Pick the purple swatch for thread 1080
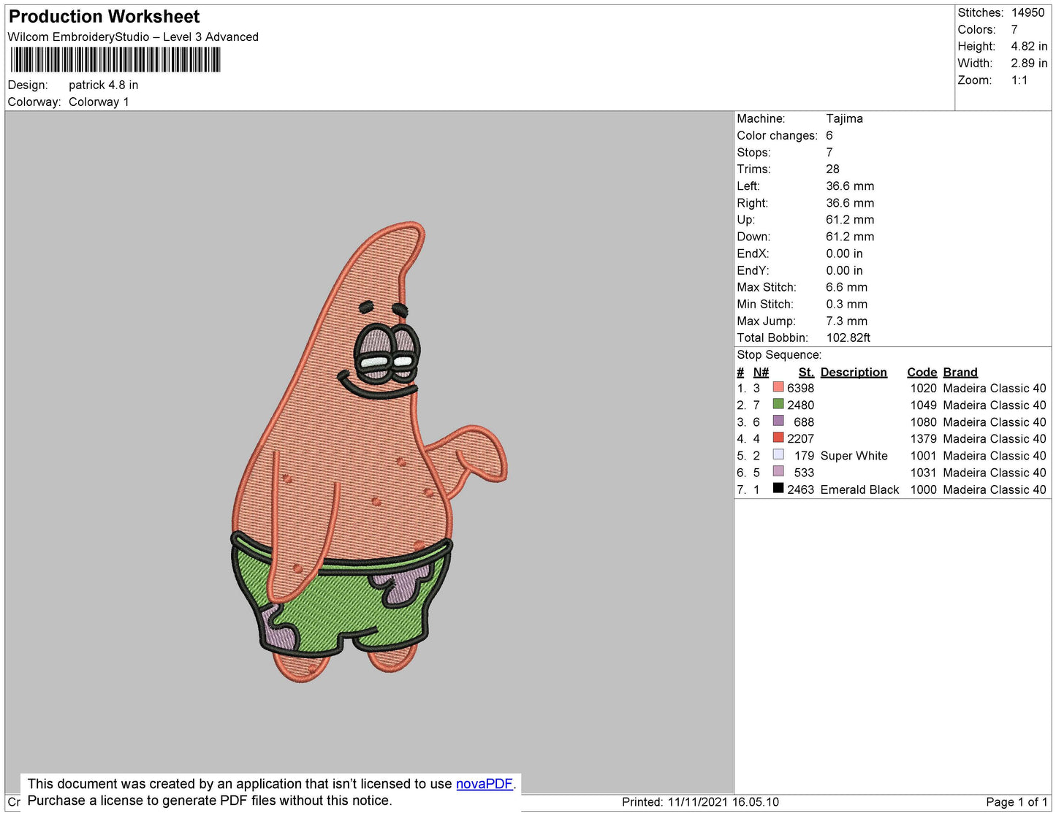 click(778, 421)
